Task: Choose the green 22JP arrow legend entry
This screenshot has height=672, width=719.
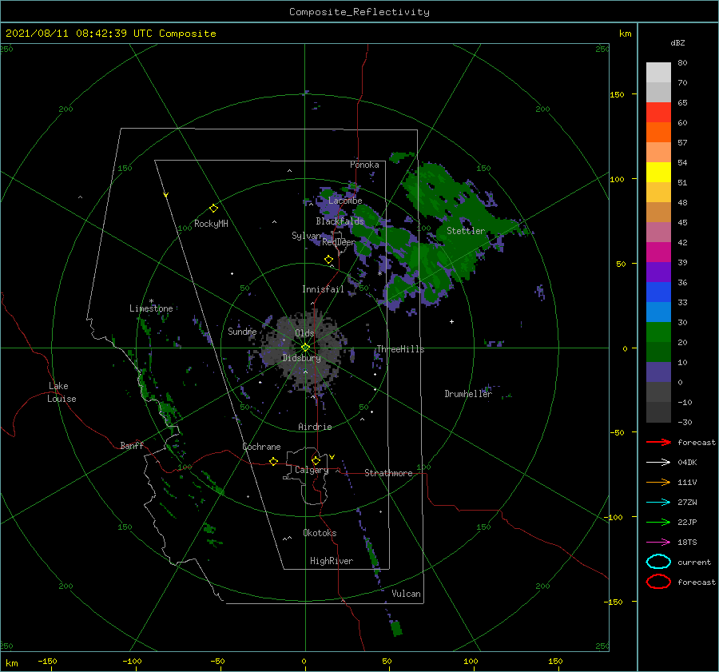Action: 658,522
